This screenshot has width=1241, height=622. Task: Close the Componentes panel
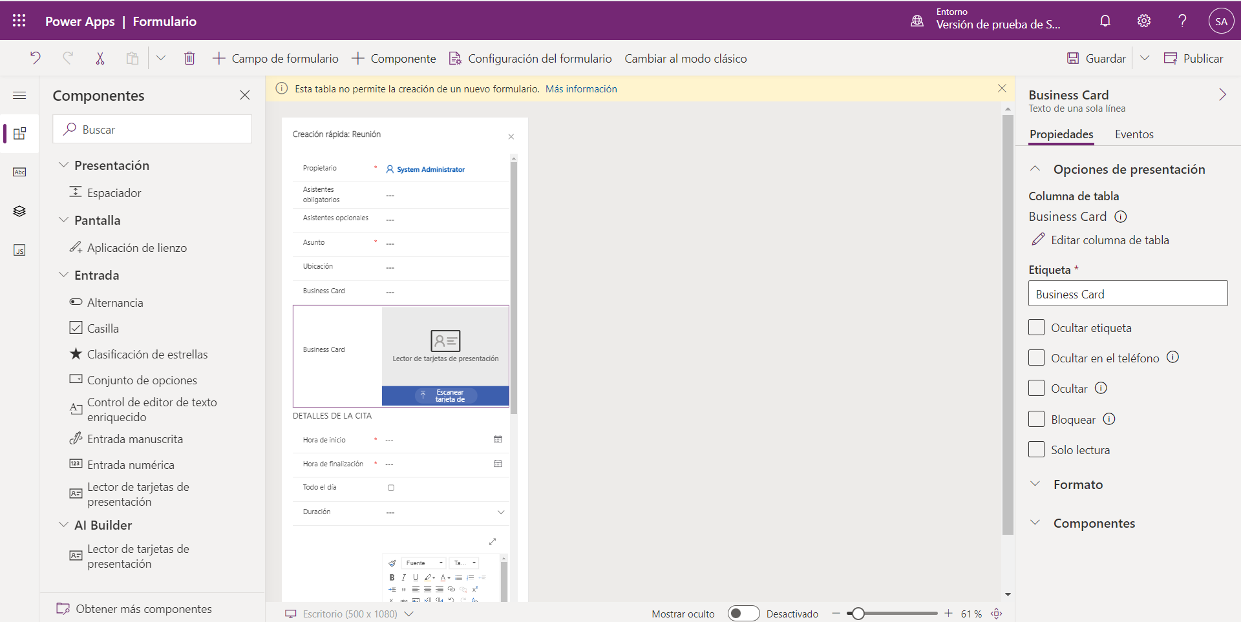pos(245,95)
